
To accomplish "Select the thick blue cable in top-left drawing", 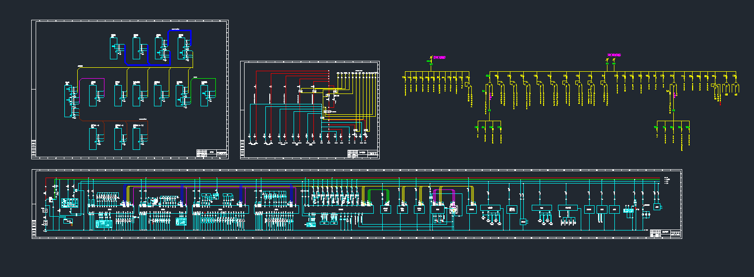I will click(148, 64).
